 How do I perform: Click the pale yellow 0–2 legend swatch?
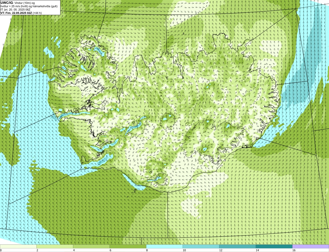click(x=18, y=246)
